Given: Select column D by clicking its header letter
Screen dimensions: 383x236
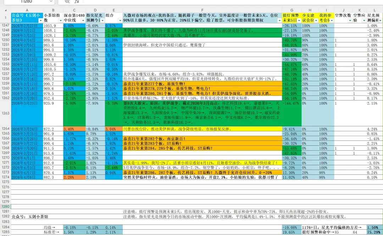Looking at the screenshot, I should click(95, 10).
